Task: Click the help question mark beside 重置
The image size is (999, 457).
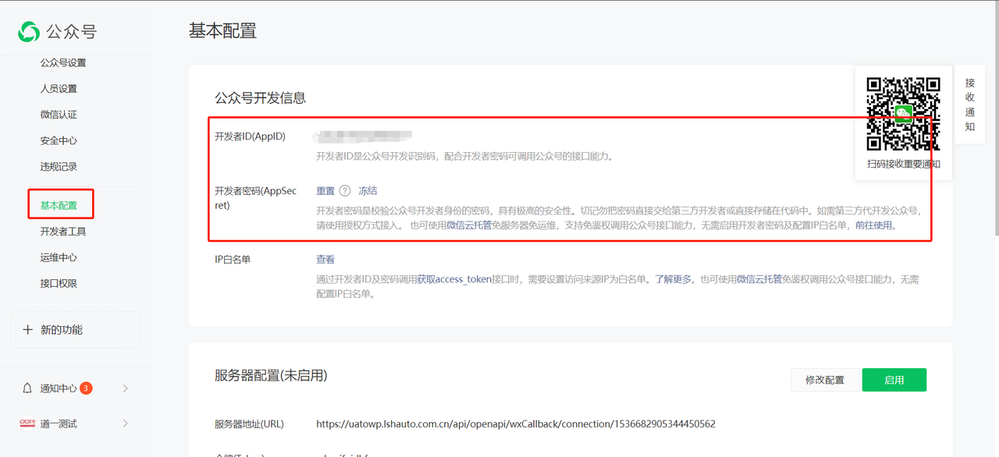Action: coord(345,191)
